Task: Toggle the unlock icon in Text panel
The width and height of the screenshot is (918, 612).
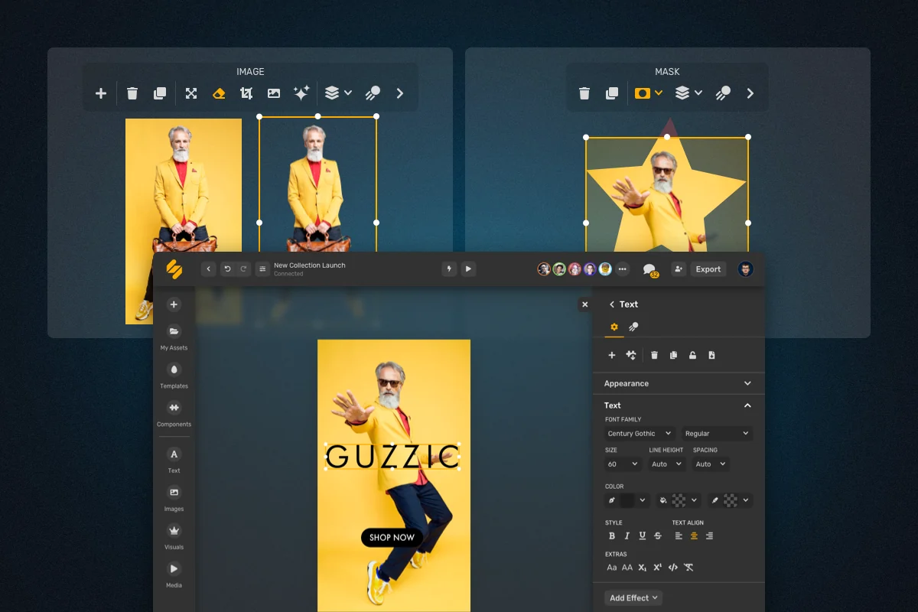Action: 692,355
